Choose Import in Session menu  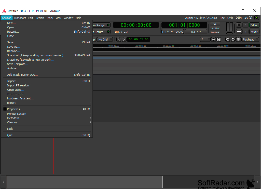(x=47, y=81)
